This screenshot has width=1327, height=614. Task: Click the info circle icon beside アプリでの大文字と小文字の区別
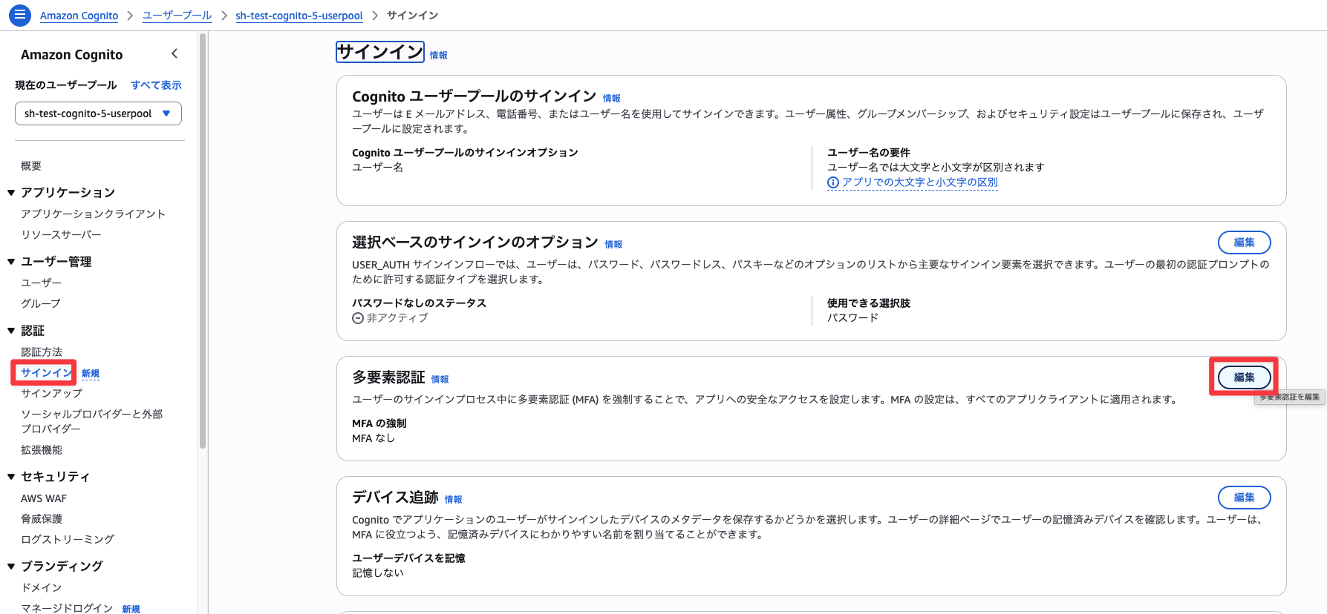tap(833, 182)
